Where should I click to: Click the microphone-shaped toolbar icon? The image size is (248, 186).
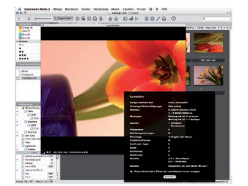click(x=101, y=18)
